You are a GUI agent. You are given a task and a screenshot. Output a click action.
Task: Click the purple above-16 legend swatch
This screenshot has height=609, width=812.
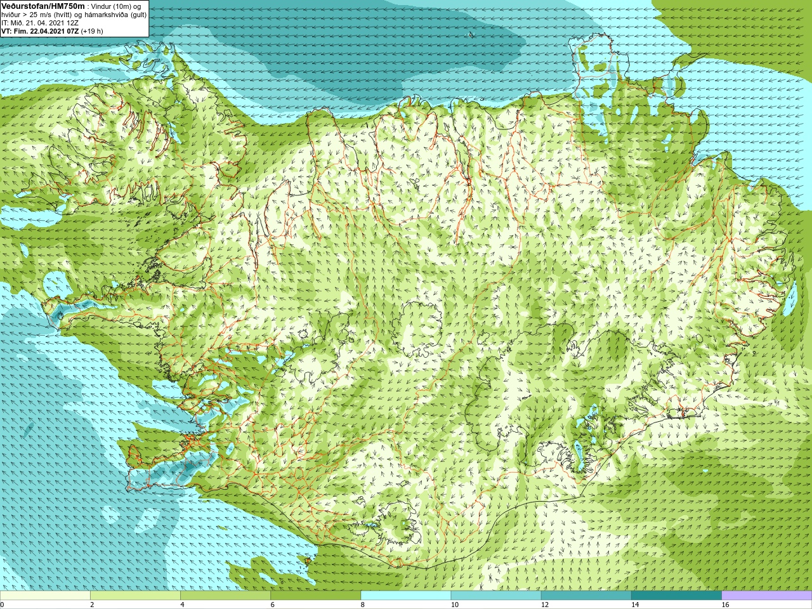[x=767, y=596]
